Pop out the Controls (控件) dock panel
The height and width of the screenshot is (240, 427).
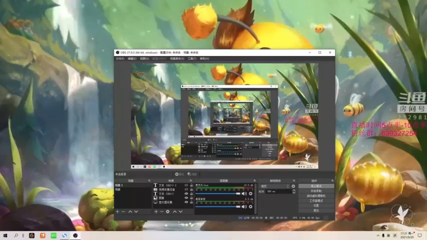point(332,181)
